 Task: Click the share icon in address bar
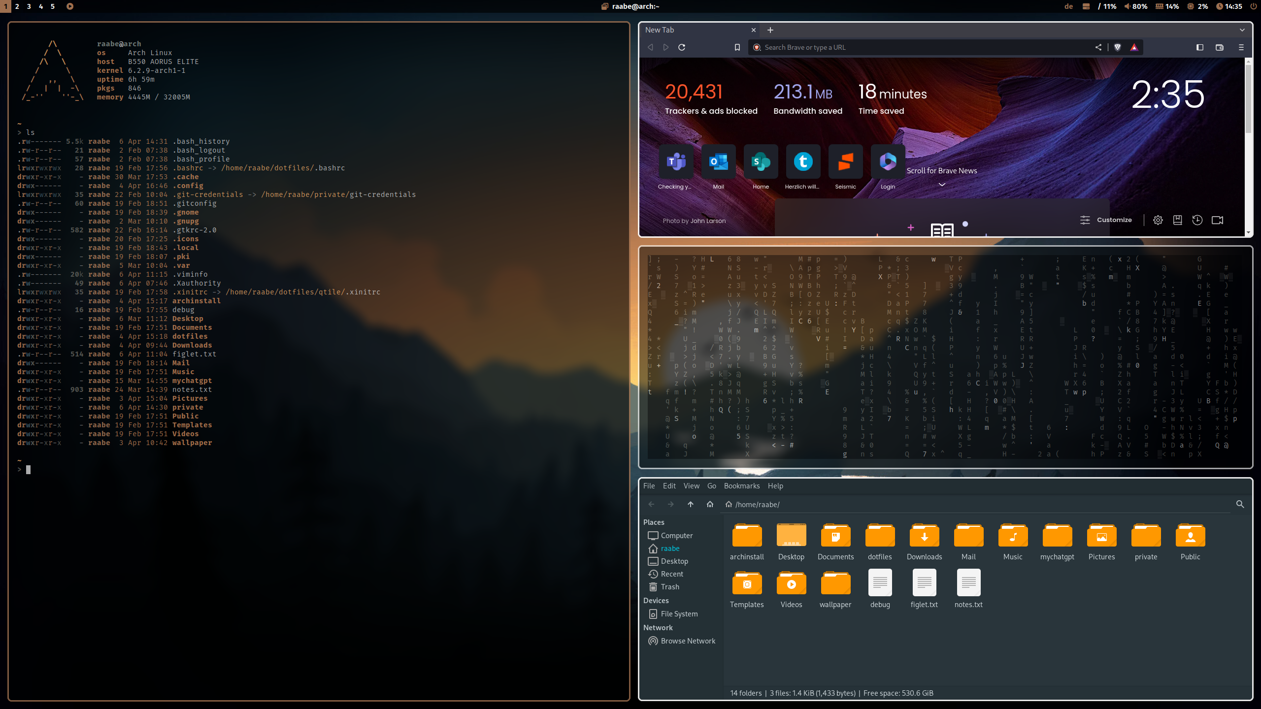click(x=1098, y=47)
